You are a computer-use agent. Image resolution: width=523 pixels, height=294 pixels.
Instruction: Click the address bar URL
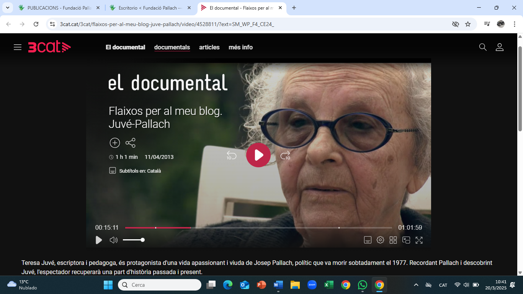tap(167, 24)
